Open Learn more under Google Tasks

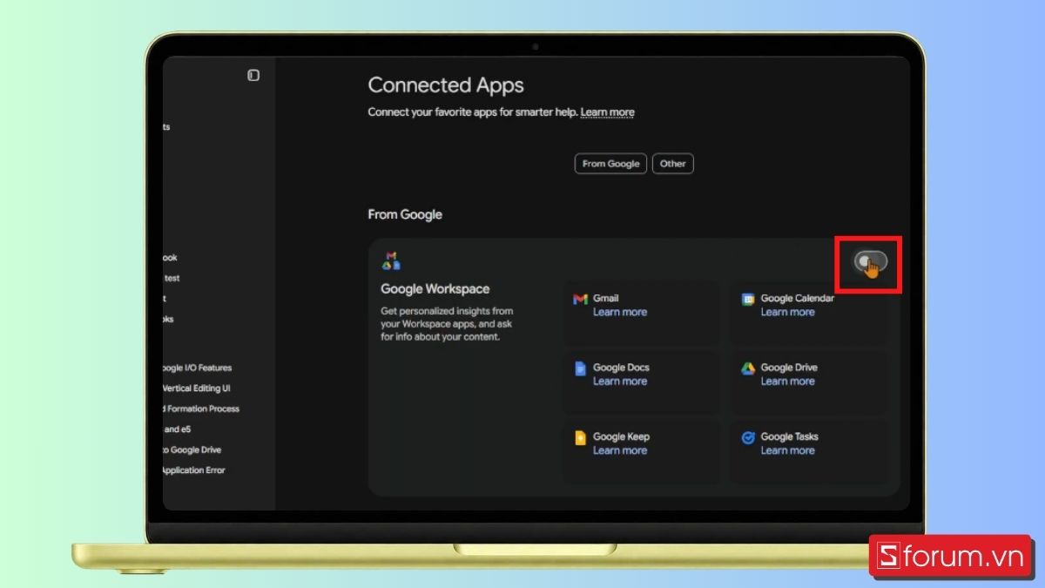[787, 450]
